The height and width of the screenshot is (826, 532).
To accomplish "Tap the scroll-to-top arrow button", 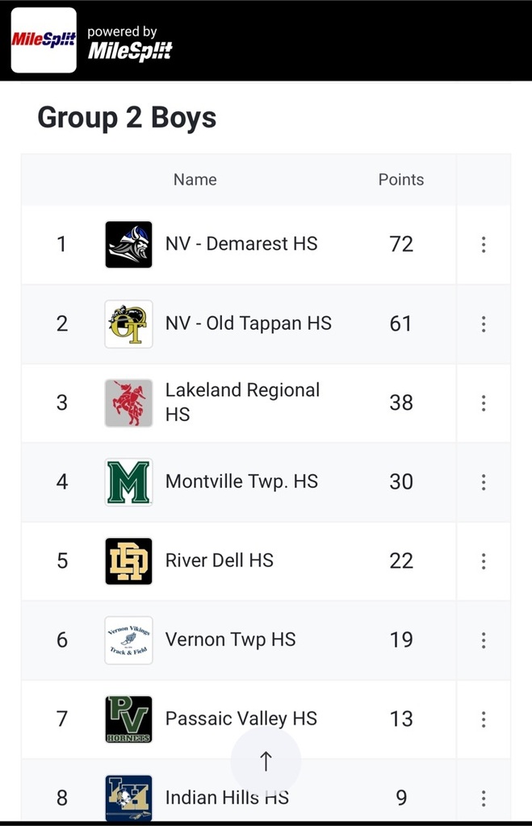I will (266, 761).
